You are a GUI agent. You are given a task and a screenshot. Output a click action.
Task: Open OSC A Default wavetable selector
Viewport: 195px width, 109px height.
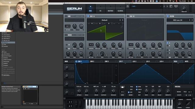pyautogui.click(x=104, y=20)
